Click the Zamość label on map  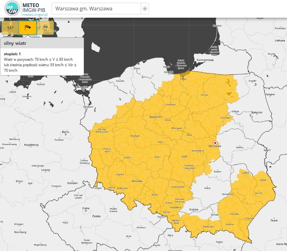coord(259,193)
